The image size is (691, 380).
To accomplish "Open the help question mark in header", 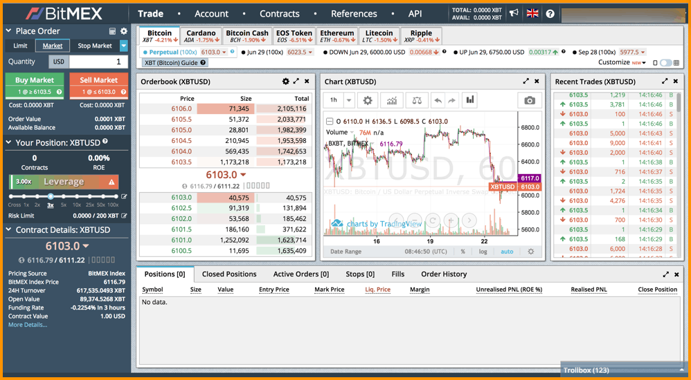I will (x=550, y=14).
